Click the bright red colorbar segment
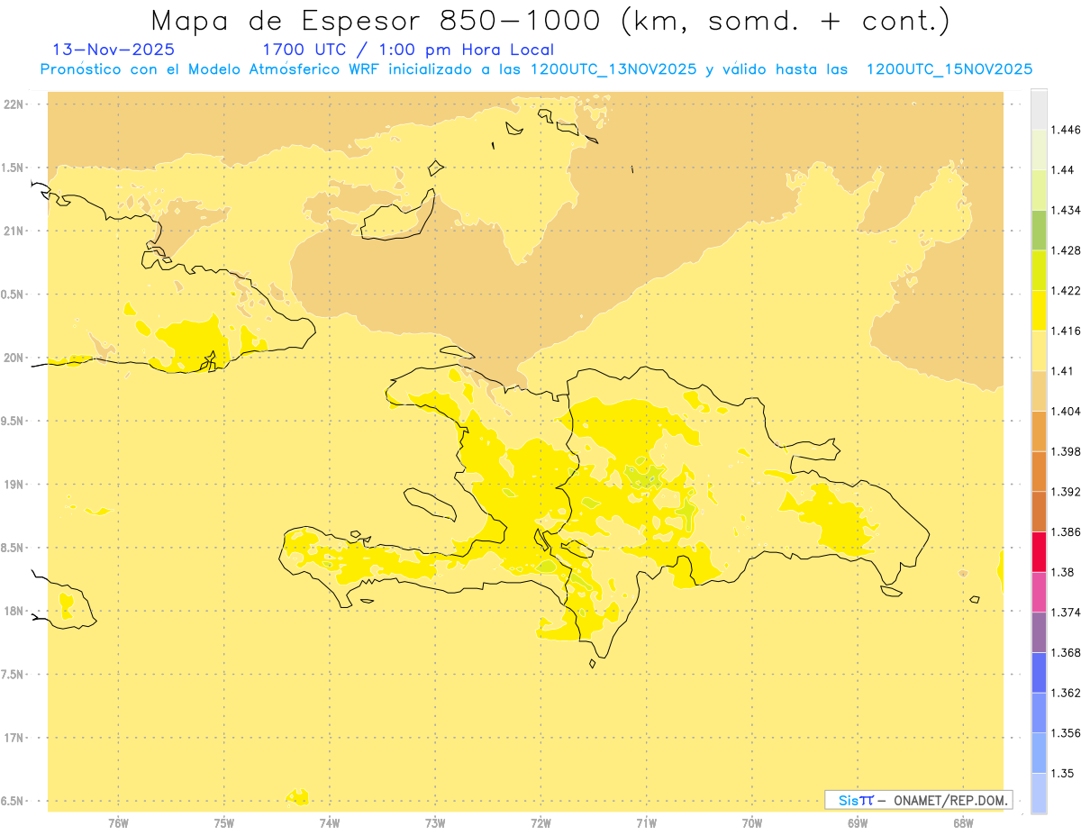 coord(1039,551)
